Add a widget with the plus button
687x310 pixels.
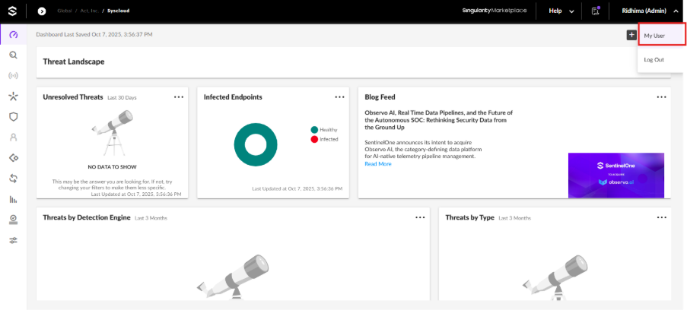coord(631,35)
